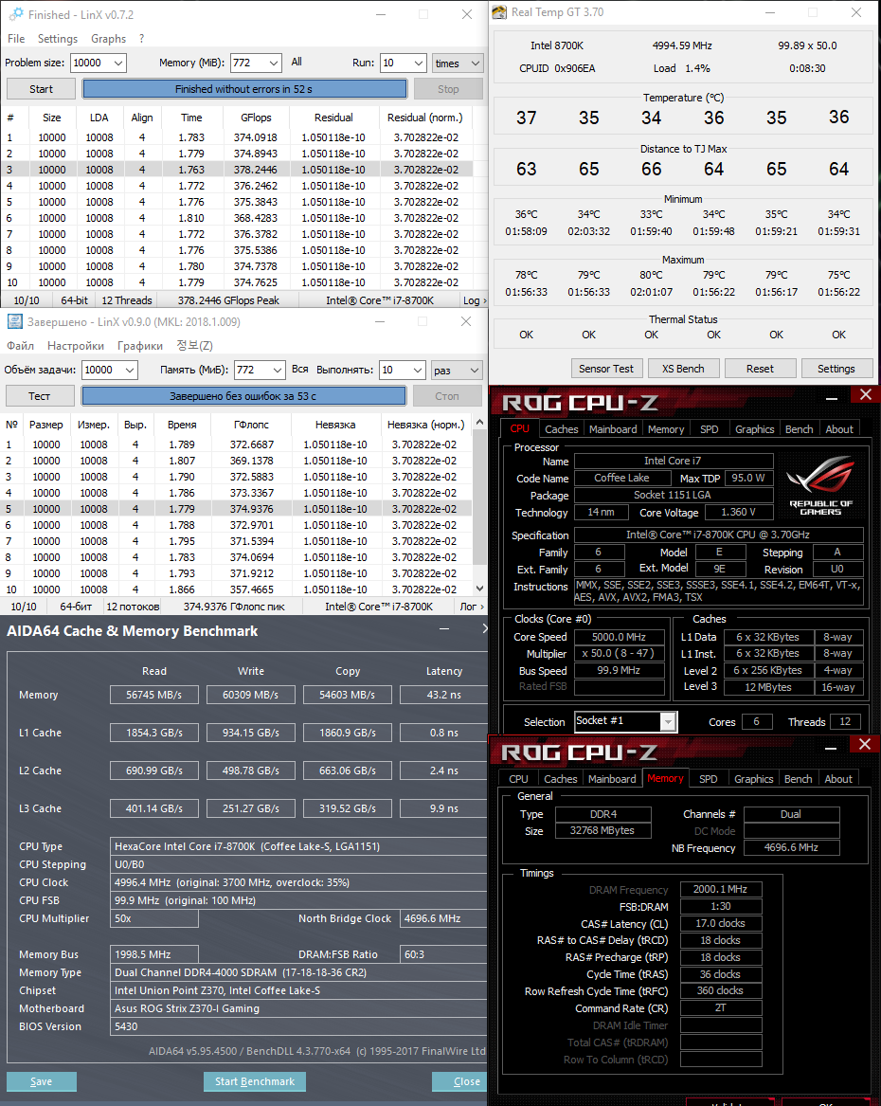881x1106 pixels.
Task: Open Problem size dropdown in LinX v0.7.2
Action: (x=117, y=63)
